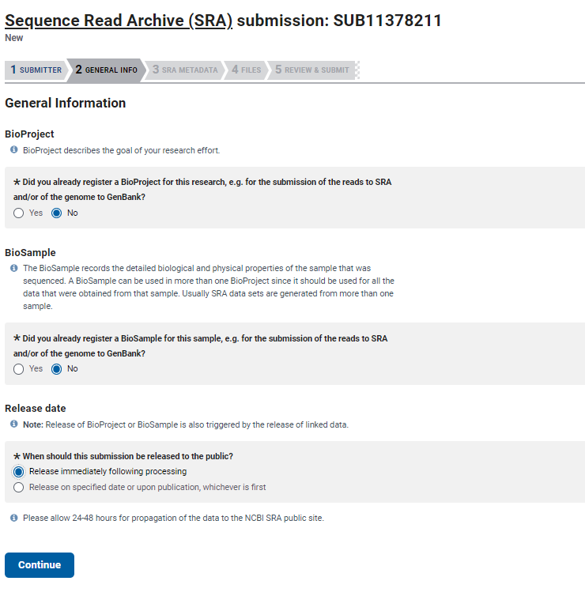The height and width of the screenshot is (596, 585).
Task: Click the Continue button
Action: tap(40, 565)
